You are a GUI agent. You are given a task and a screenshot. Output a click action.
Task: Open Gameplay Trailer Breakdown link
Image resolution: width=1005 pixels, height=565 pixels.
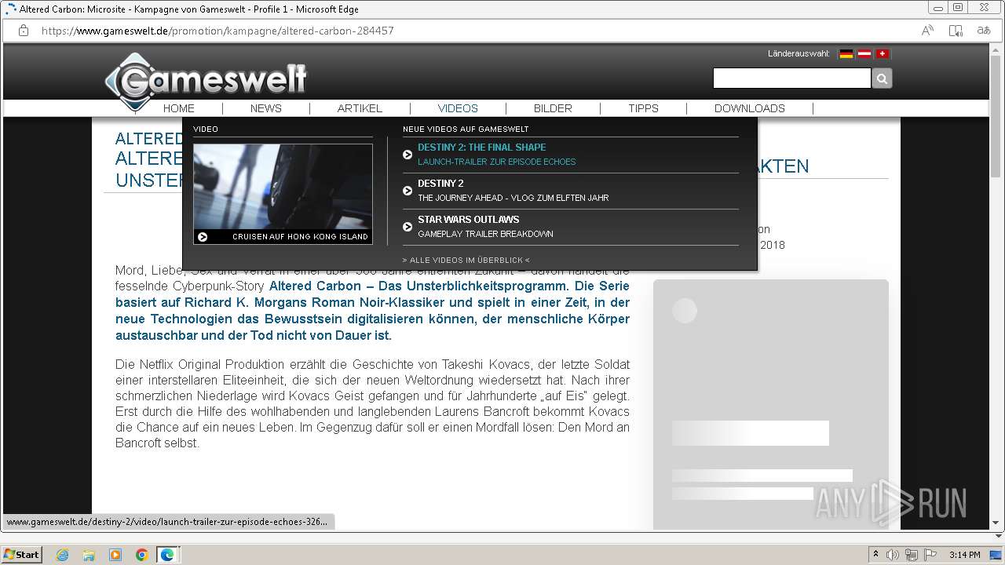[485, 234]
